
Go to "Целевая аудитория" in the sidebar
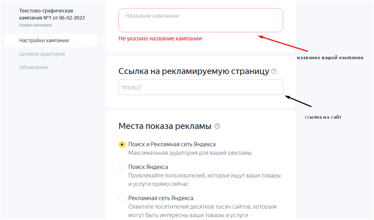[x=42, y=54]
